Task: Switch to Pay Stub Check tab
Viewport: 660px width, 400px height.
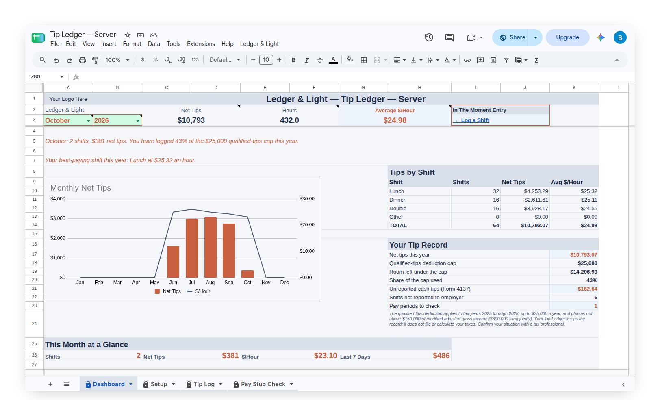Action: tap(263, 384)
